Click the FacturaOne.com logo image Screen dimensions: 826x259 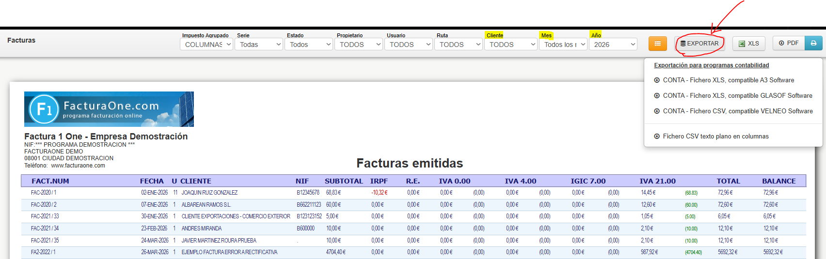click(x=109, y=109)
